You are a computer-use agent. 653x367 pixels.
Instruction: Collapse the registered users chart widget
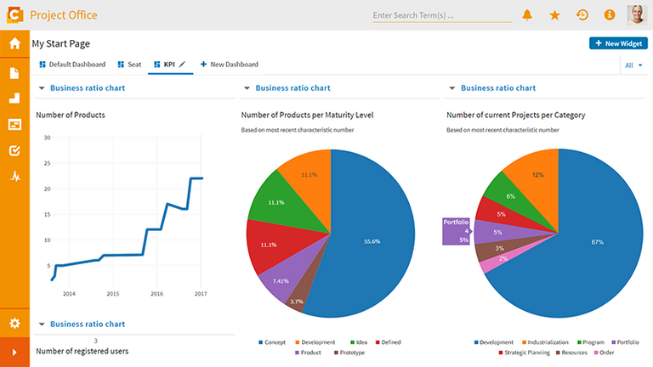click(x=41, y=325)
